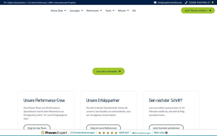Click the ProvenExpert logo text
Image resolution: width=217 pixels, height=136 pixels.
tap(56, 133)
